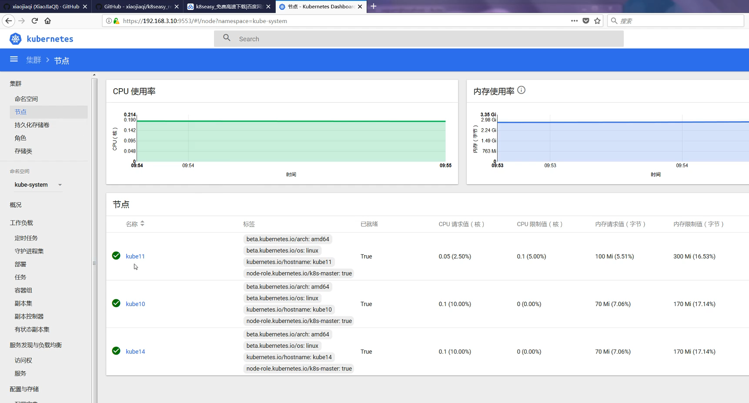This screenshot has width=749, height=403.
Task: Switch to the GitHub xiaojiaqi/k8seasy tab
Action: (x=137, y=7)
